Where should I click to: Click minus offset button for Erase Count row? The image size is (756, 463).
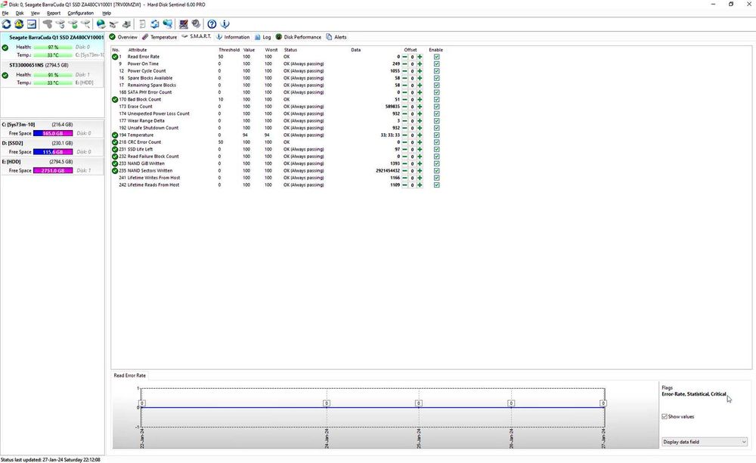point(404,107)
